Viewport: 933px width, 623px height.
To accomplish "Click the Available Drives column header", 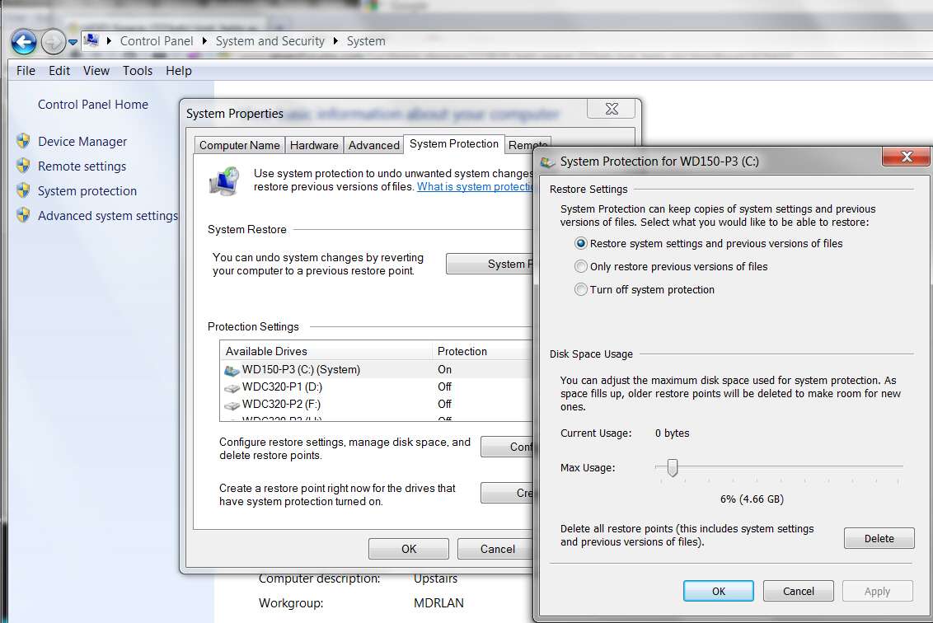I will tap(326, 351).
